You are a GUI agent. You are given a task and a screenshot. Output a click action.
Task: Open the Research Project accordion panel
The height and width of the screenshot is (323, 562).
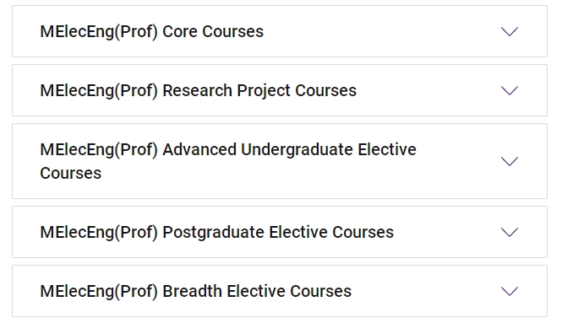pos(280,90)
